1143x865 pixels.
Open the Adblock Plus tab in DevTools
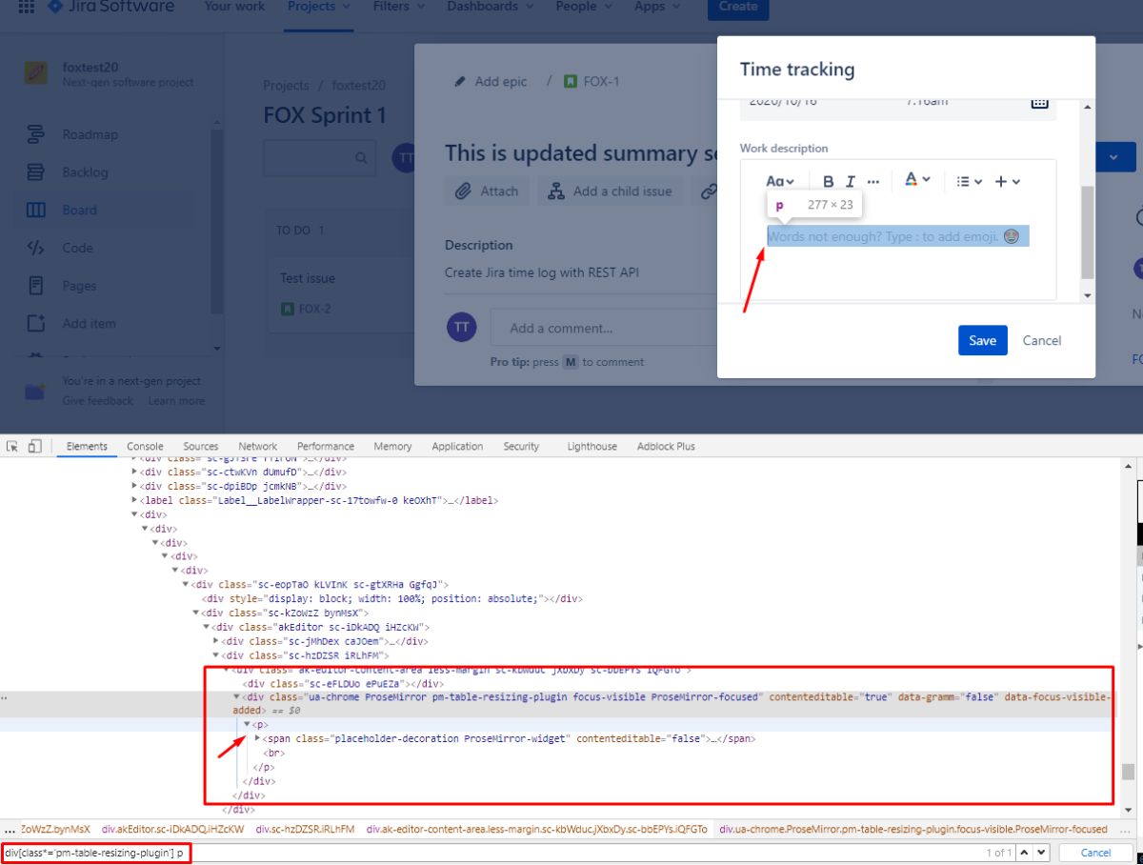pyautogui.click(x=666, y=446)
